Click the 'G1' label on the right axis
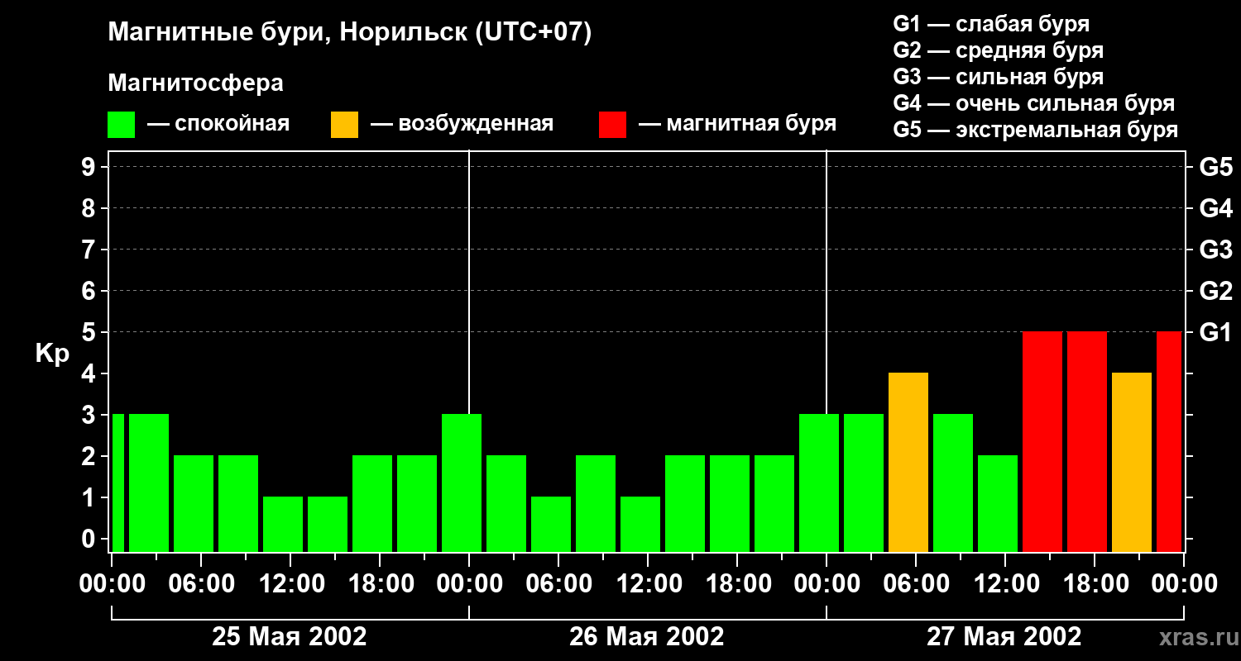This screenshot has height=661, width=1241. pos(1215,332)
